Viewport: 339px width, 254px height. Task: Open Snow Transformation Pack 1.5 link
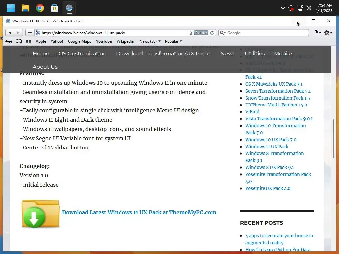pyautogui.click(x=277, y=98)
